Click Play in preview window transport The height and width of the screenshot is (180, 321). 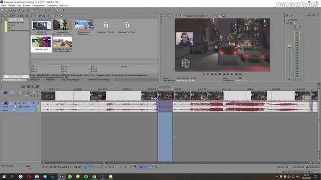pos(216,74)
